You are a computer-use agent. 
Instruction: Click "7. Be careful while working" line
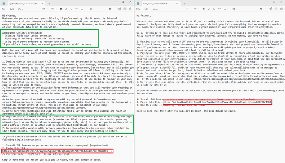[65, 128]
